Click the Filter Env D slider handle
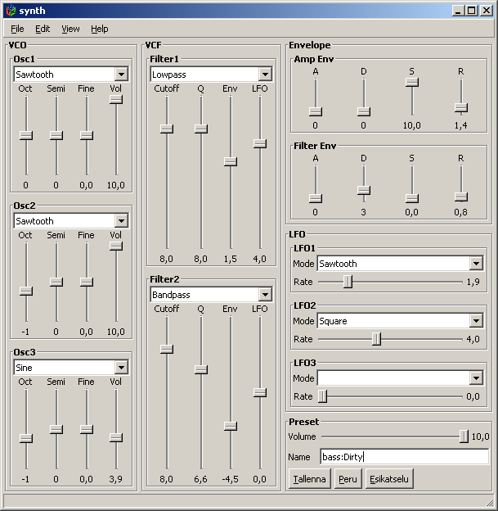This screenshot has width=498, height=511. click(x=364, y=190)
